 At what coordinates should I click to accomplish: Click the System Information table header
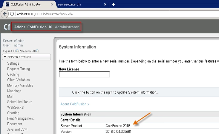(140, 114)
